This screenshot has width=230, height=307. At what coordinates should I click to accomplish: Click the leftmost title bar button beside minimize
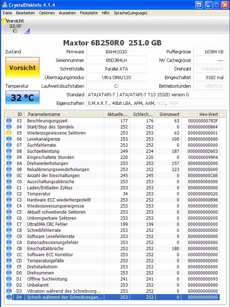pos(199,5)
